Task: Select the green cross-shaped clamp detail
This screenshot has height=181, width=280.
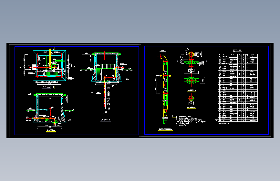Action: point(191,80)
